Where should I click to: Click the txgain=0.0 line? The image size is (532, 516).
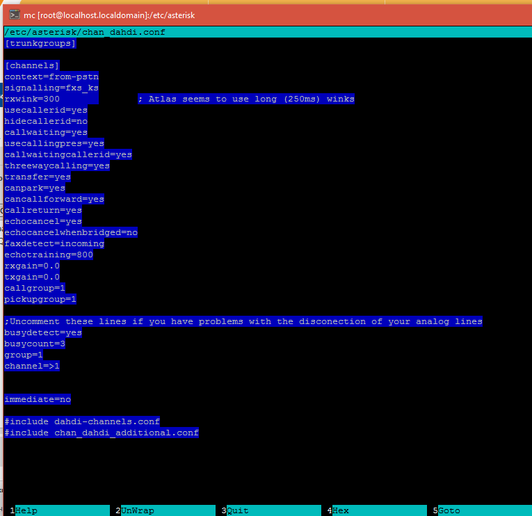click(32, 277)
